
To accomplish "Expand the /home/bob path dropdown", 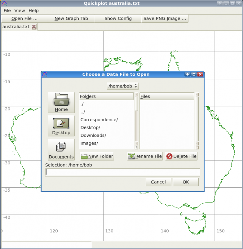I will pos(123,86).
